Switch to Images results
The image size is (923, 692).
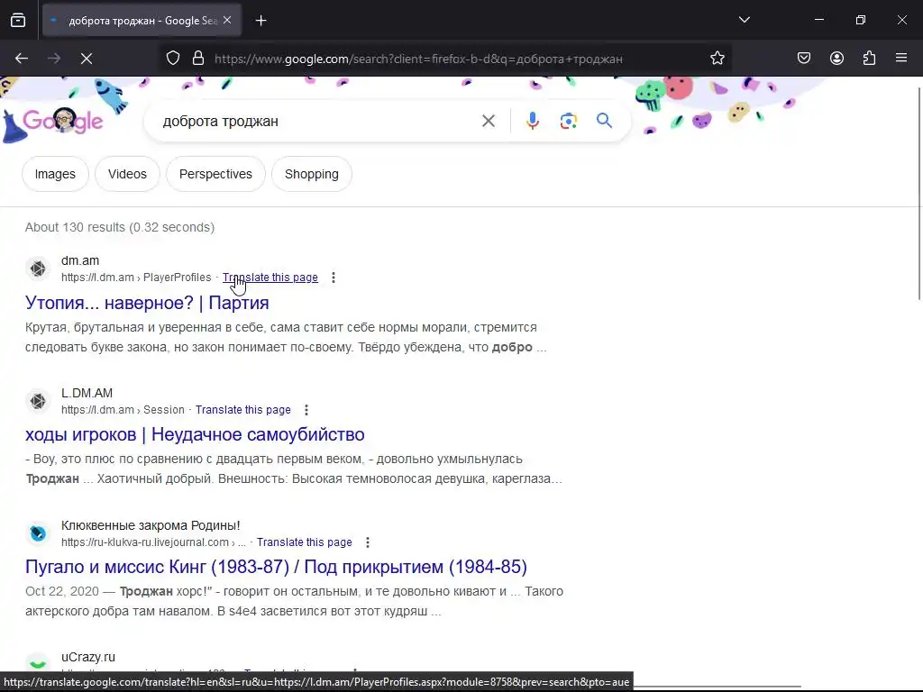pos(55,174)
